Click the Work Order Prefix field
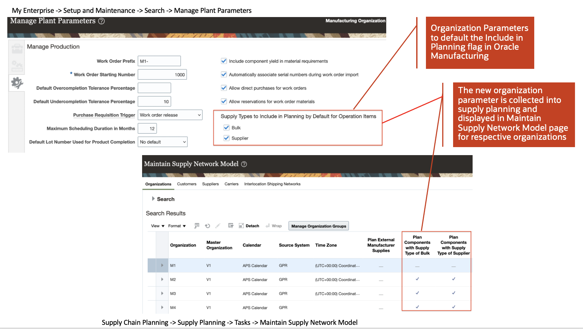Image resolution: width=583 pixels, height=329 pixels. click(x=159, y=61)
